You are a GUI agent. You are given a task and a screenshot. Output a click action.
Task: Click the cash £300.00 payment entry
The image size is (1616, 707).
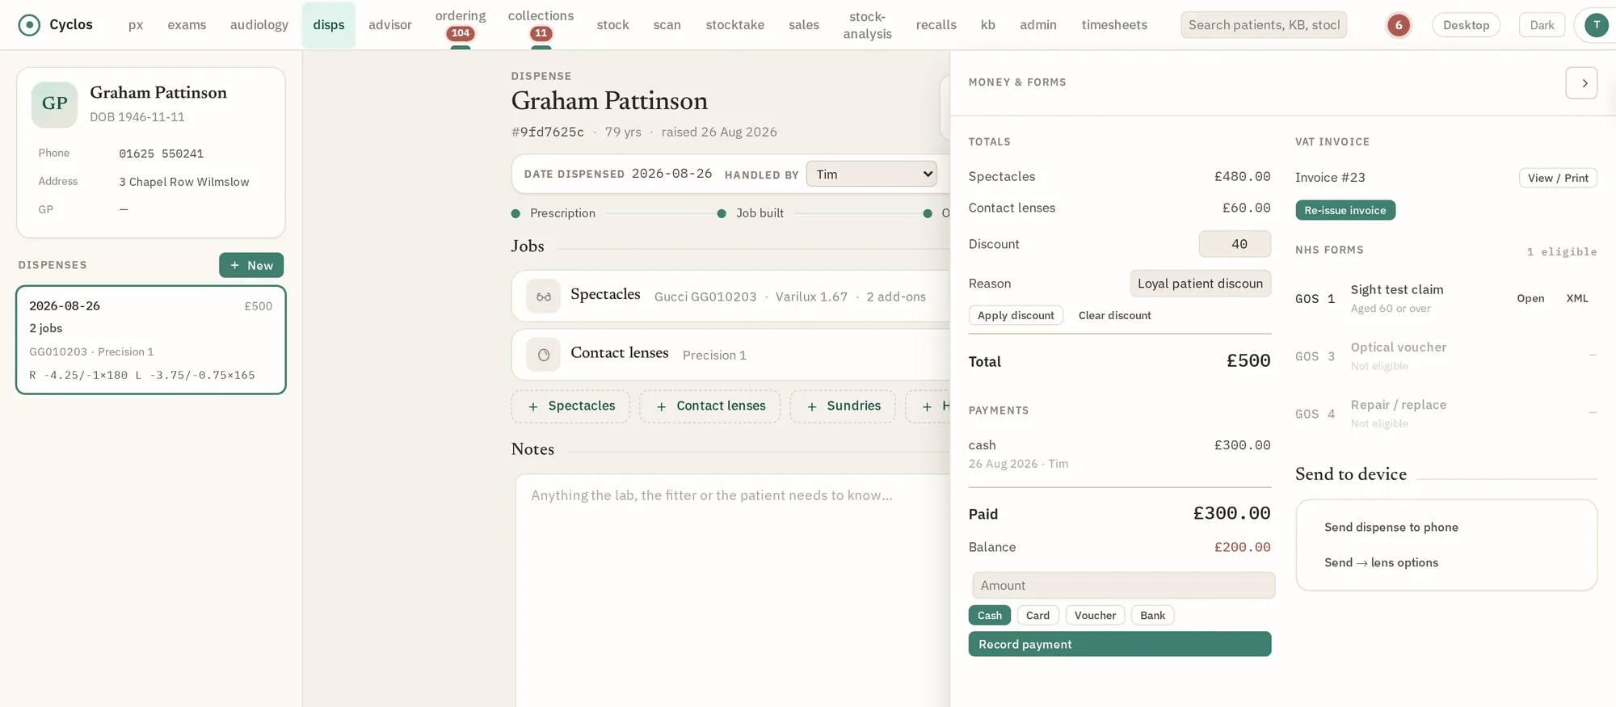click(x=1119, y=453)
